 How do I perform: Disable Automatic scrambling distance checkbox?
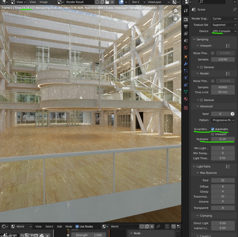(213, 129)
